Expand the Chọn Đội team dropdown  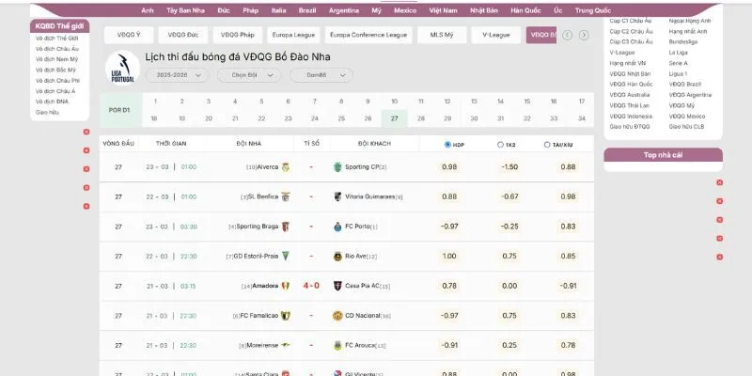coord(249,74)
